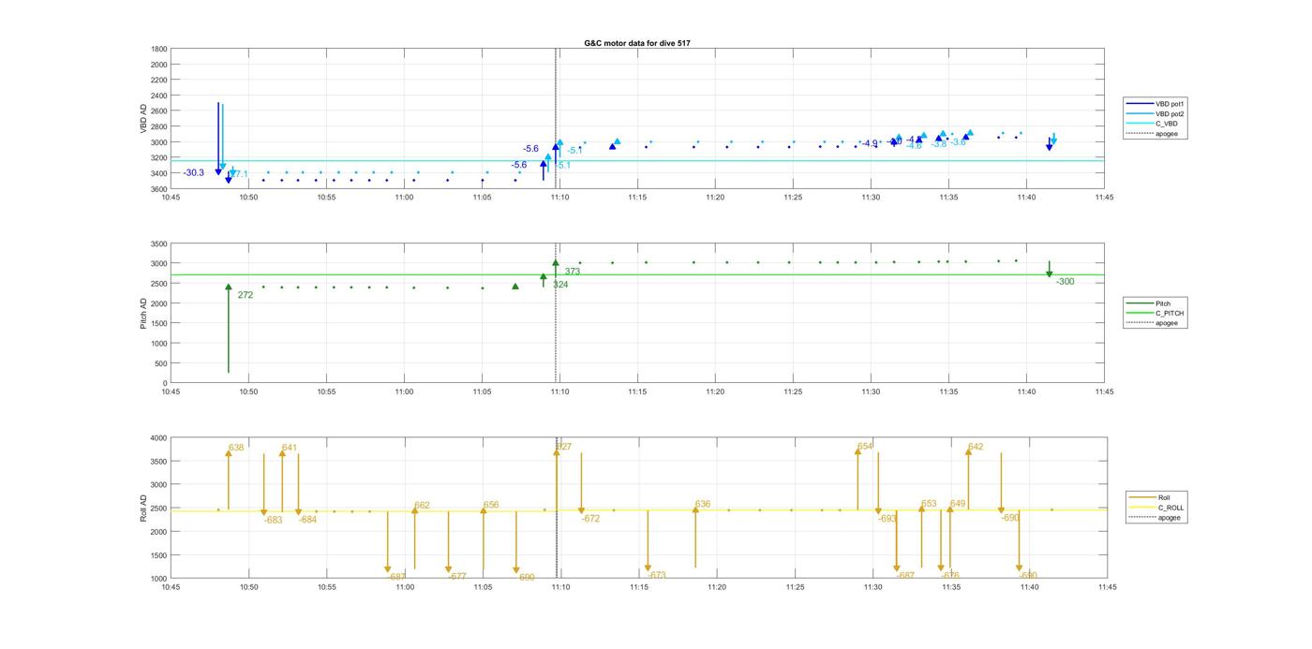Click the '2600' tick on VBD axis
This screenshot has width=1312, height=649.
159,111
